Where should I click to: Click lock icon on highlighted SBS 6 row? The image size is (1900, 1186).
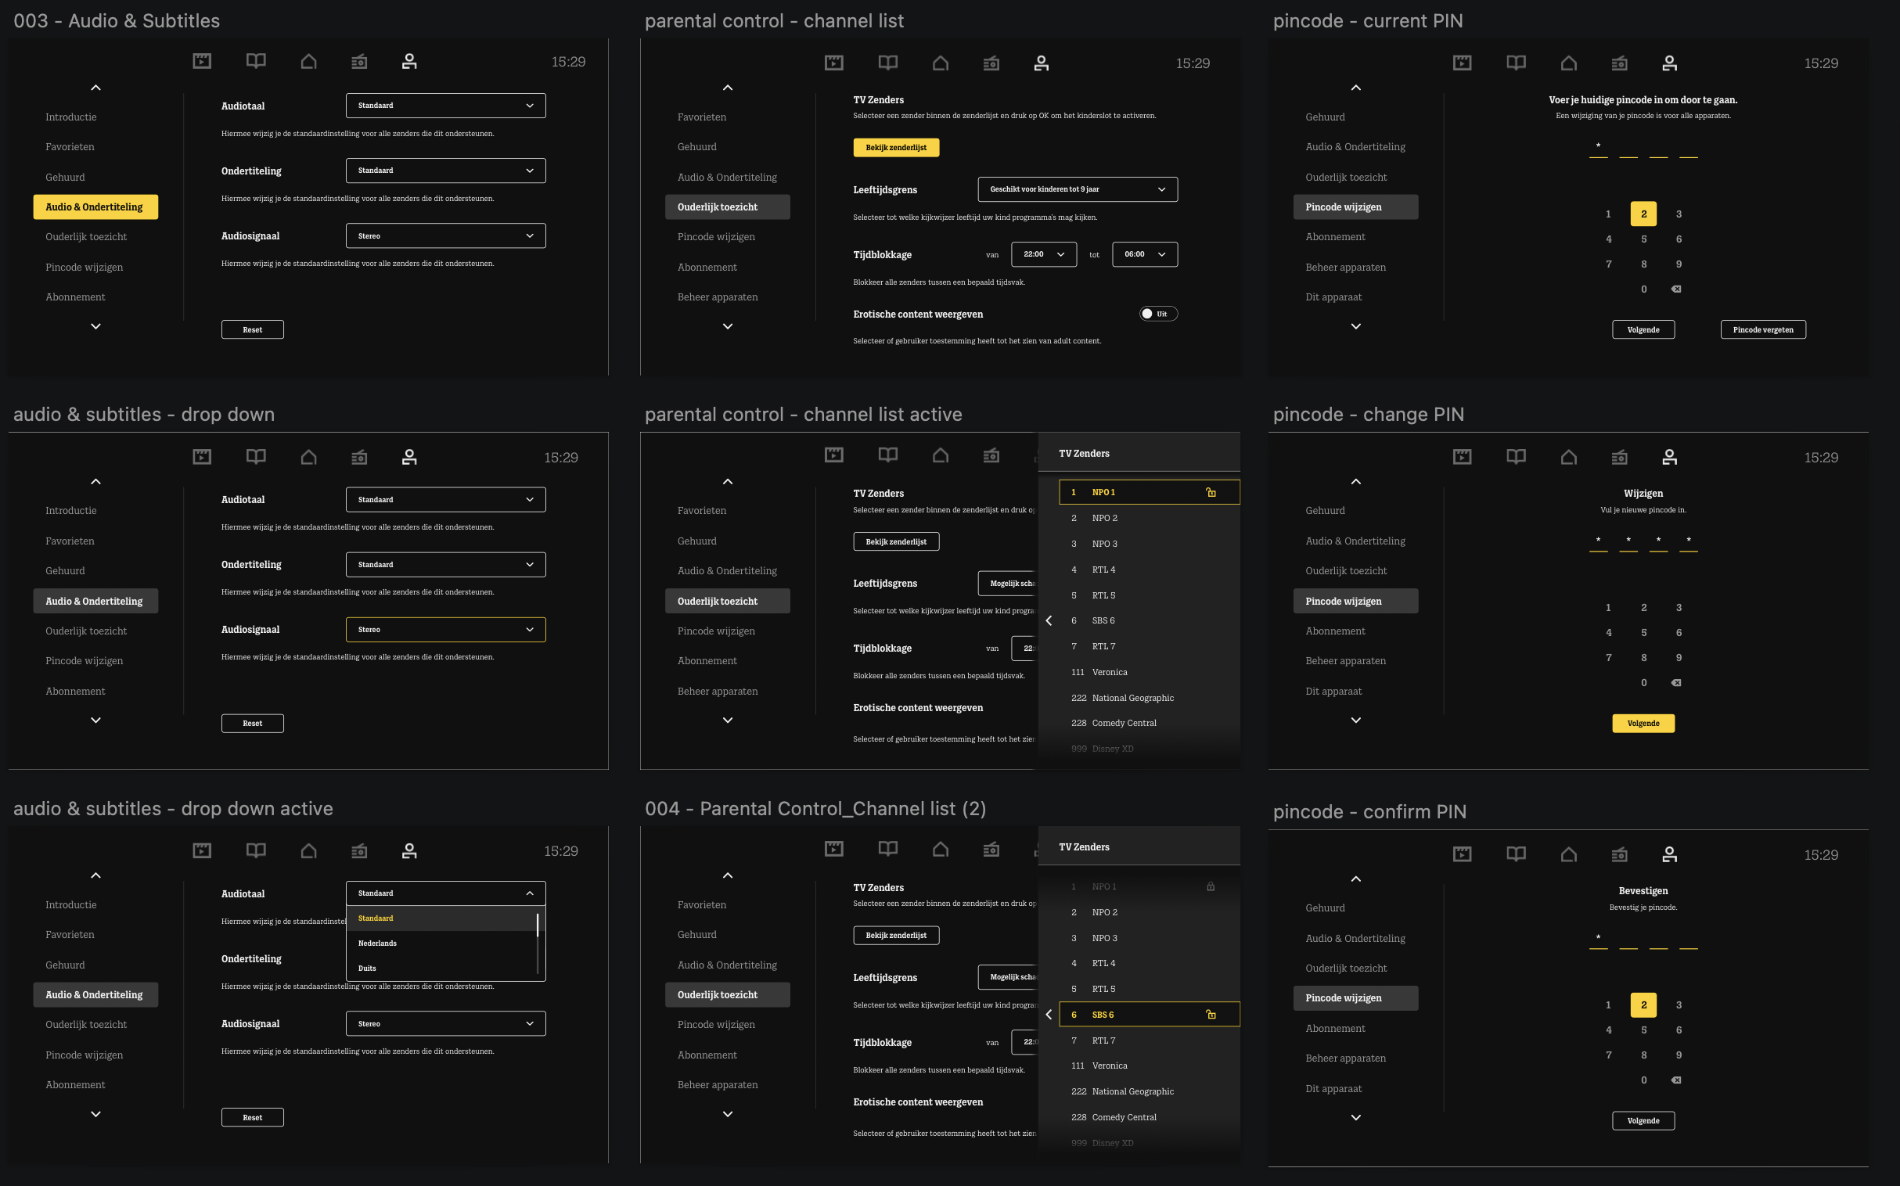(x=1211, y=1014)
